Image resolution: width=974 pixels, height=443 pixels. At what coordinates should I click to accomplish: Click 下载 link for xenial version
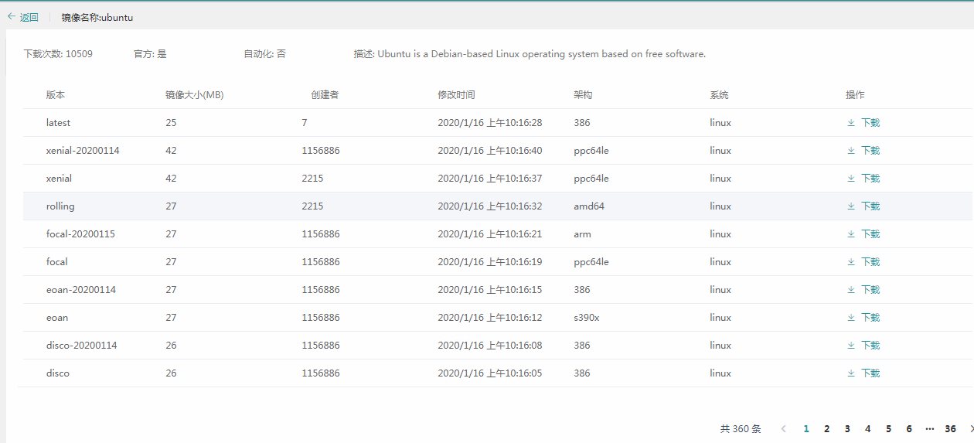pyautogui.click(x=870, y=178)
